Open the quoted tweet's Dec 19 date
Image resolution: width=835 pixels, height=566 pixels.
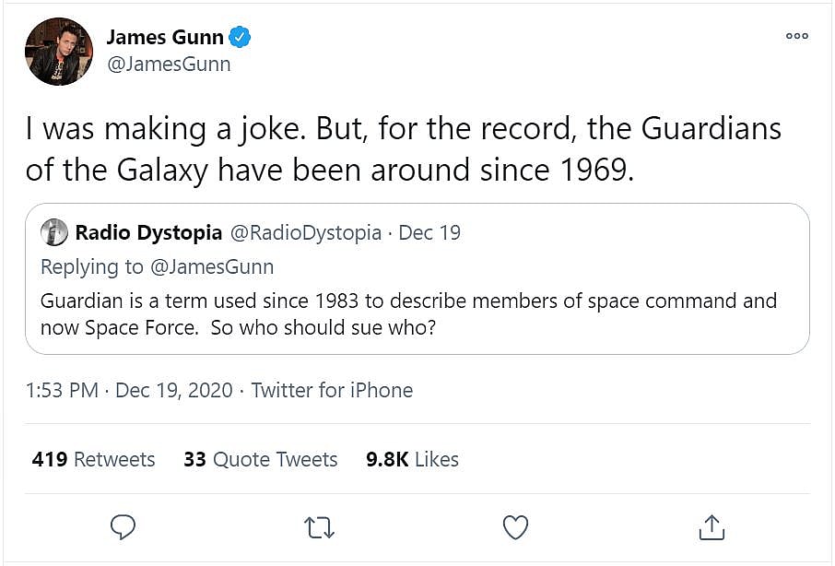[x=429, y=232]
